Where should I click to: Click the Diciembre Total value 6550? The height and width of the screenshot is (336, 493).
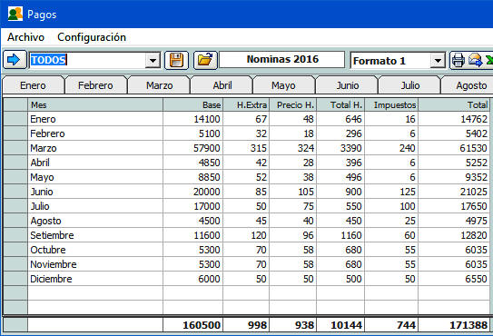coord(454,279)
